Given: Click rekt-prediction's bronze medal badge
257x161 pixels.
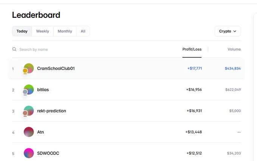Looking at the screenshot, I should [25, 113].
